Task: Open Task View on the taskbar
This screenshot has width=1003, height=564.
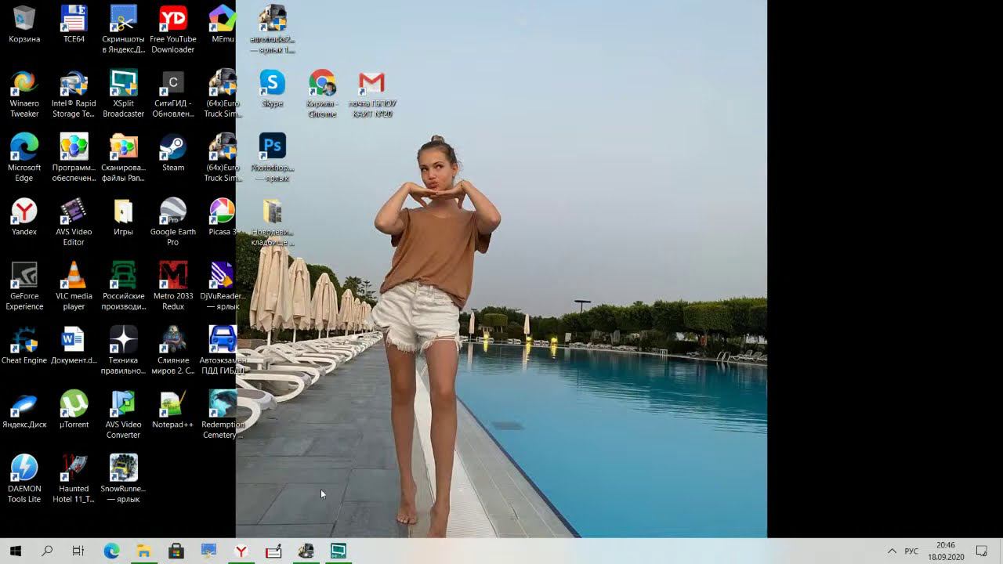Action: point(78,551)
